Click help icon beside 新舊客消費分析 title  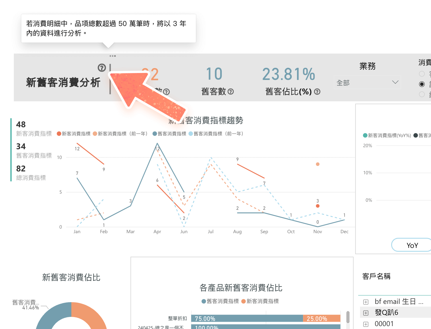pyautogui.click(x=102, y=68)
